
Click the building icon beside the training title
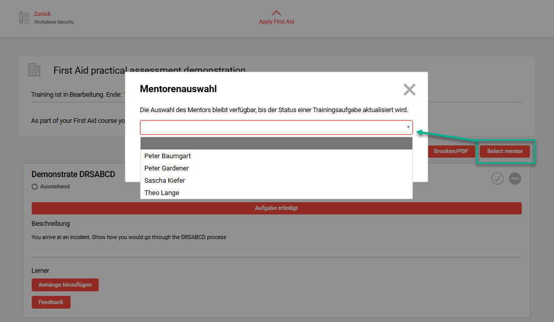click(x=34, y=70)
